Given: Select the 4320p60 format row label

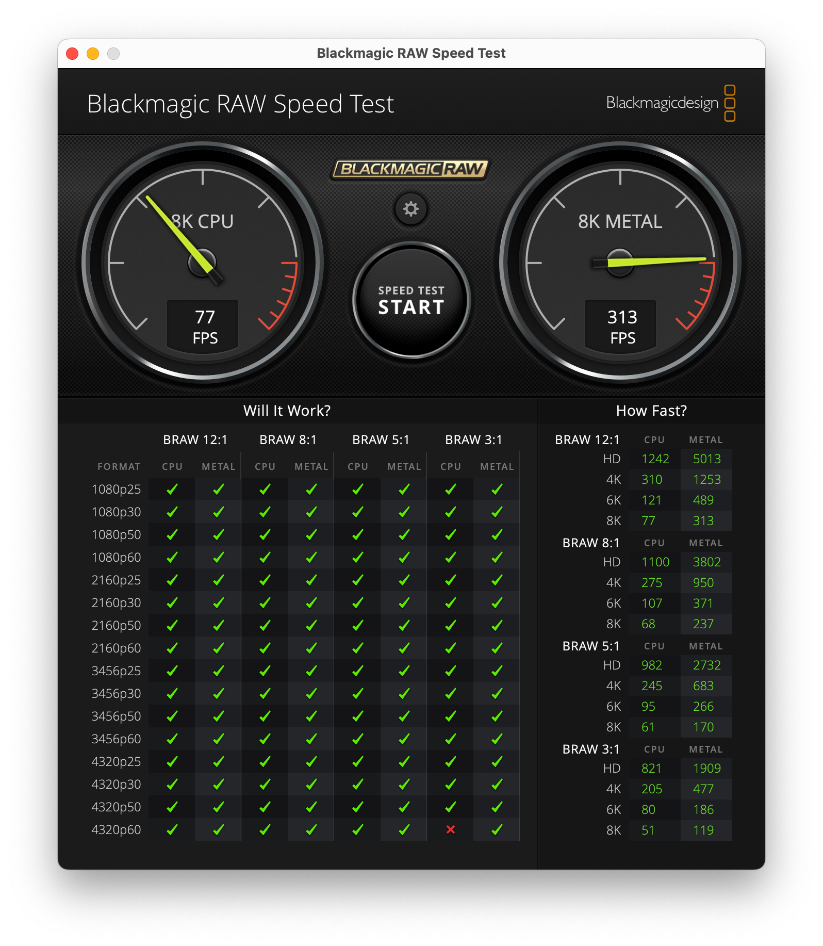Looking at the screenshot, I should [116, 829].
